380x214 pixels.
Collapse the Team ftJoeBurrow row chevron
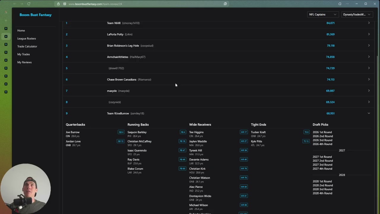369,113
